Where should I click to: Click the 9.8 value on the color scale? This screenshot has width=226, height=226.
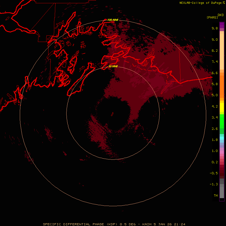(x=215, y=28)
